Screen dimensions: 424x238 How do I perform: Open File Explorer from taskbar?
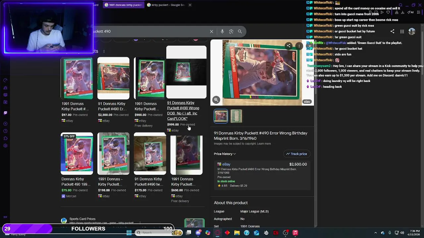click(x=237, y=233)
